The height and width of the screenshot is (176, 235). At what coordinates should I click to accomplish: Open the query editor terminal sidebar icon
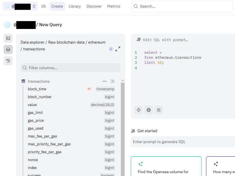[8, 38]
